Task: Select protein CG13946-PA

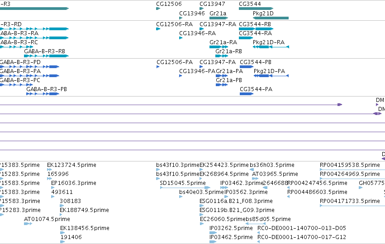Action: [197, 71]
